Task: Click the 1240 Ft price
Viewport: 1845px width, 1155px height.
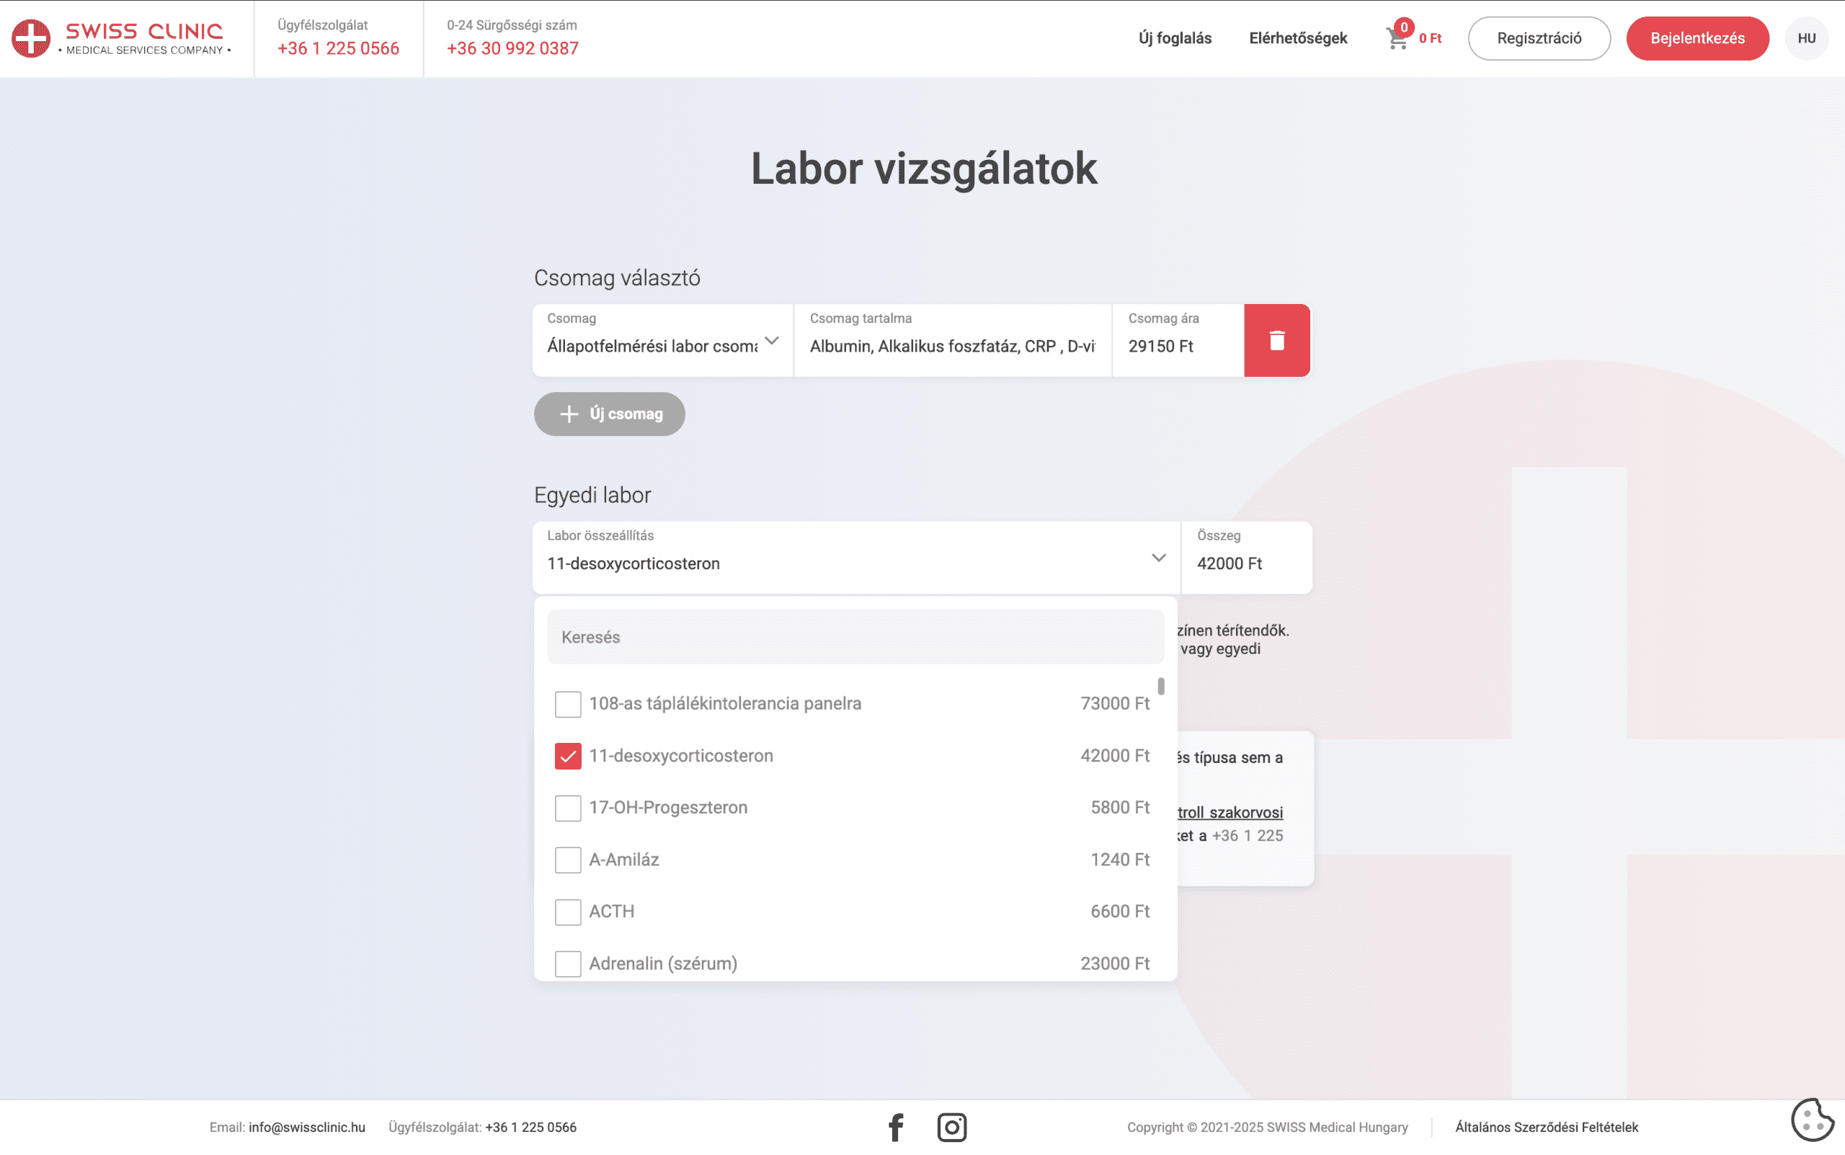Action: tap(1120, 860)
